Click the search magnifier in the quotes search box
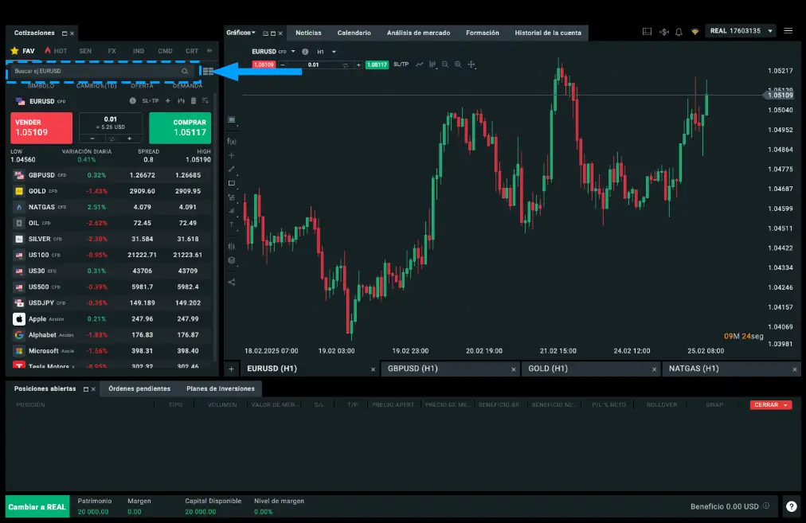 point(185,72)
